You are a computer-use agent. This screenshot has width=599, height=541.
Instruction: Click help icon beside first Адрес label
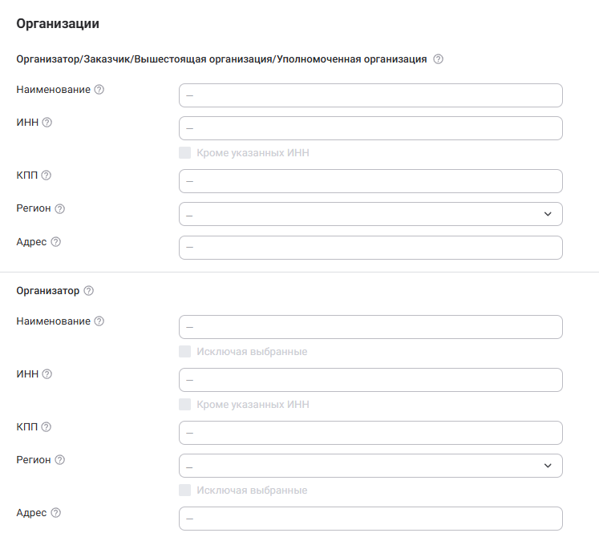click(56, 242)
